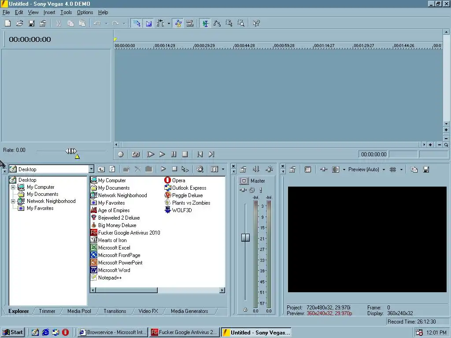Switch to the Trimmer tab
The image size is (451, 338).
point(47,311)
